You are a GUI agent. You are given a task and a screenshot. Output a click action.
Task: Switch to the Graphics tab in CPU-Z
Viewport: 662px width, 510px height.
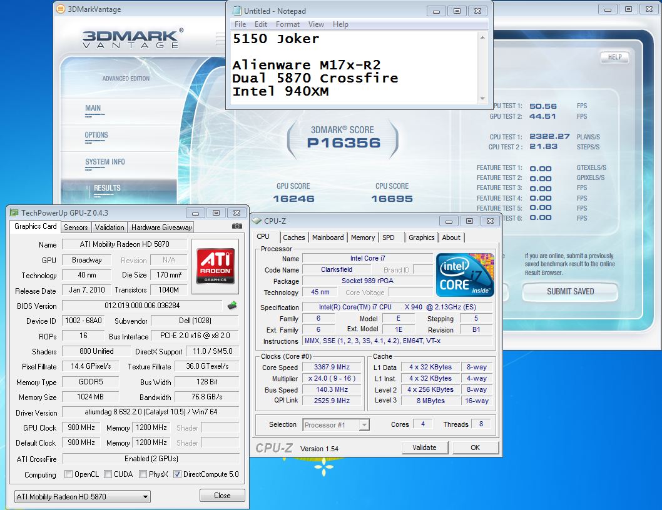pos(421,237)
